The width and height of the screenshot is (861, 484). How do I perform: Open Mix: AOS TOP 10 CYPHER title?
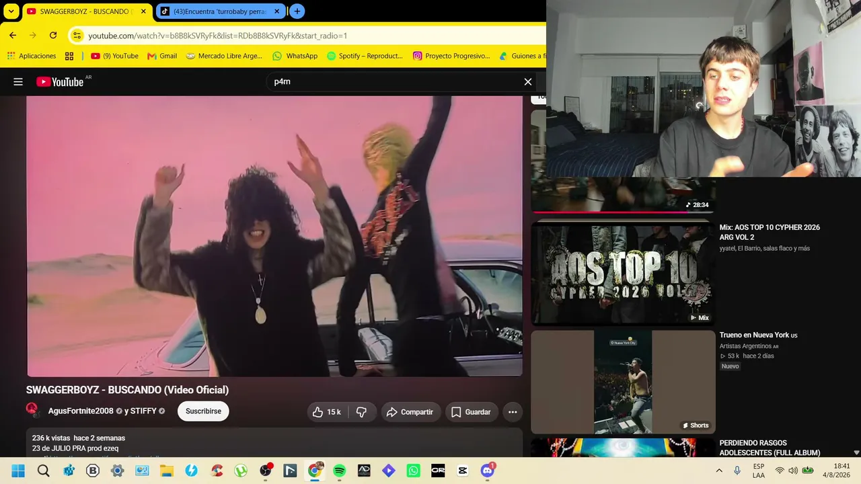pos(770,233)
